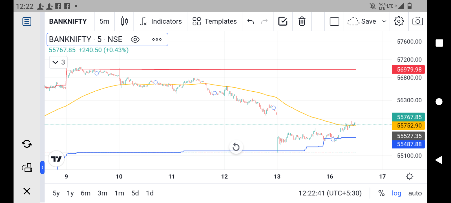
Task: Tap Android recent apps square button
Action: point(439,43)
